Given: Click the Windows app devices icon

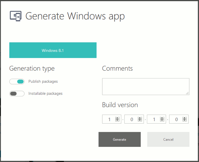Looking at the screenshot, I should 16,16.
